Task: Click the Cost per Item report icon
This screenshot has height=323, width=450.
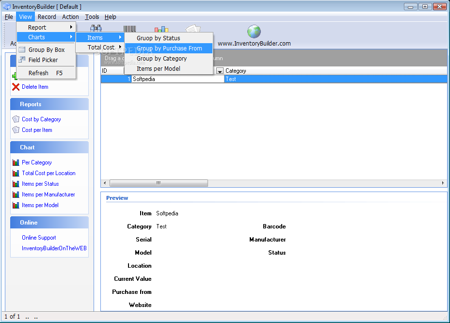Action: [x=16, y=130]
